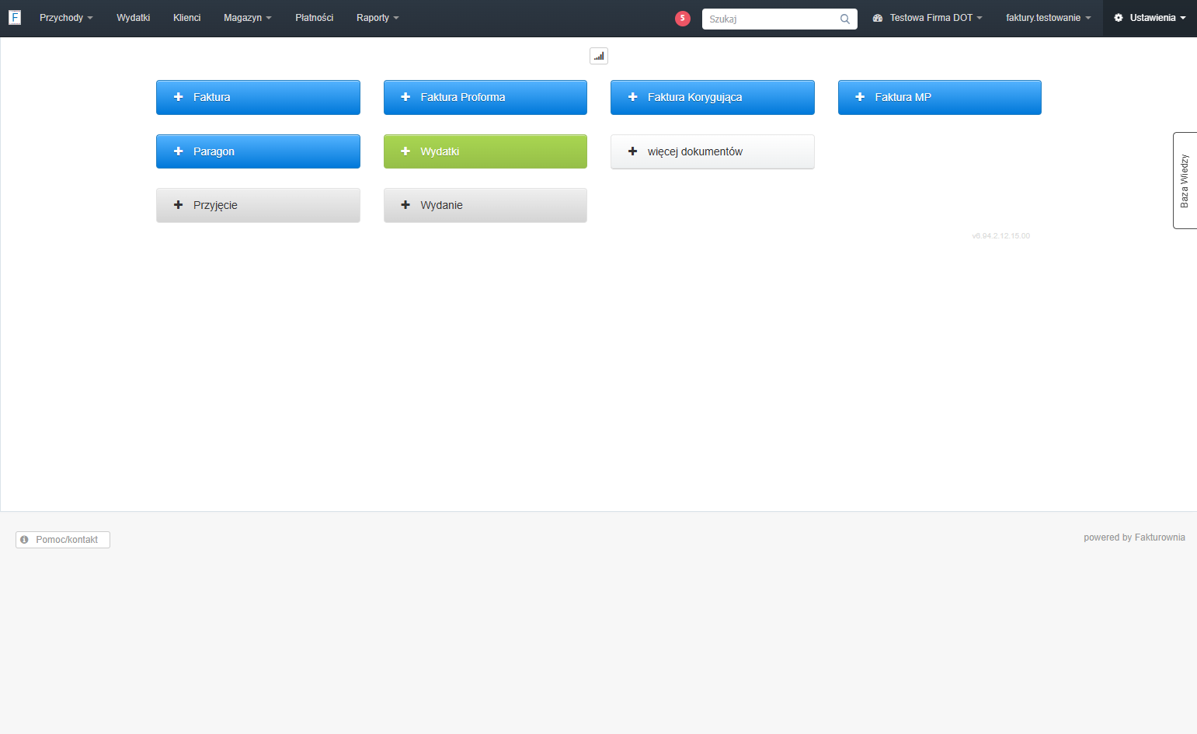
Task: Open the Raporty dropdown menu
Action: tap(378, 18)
